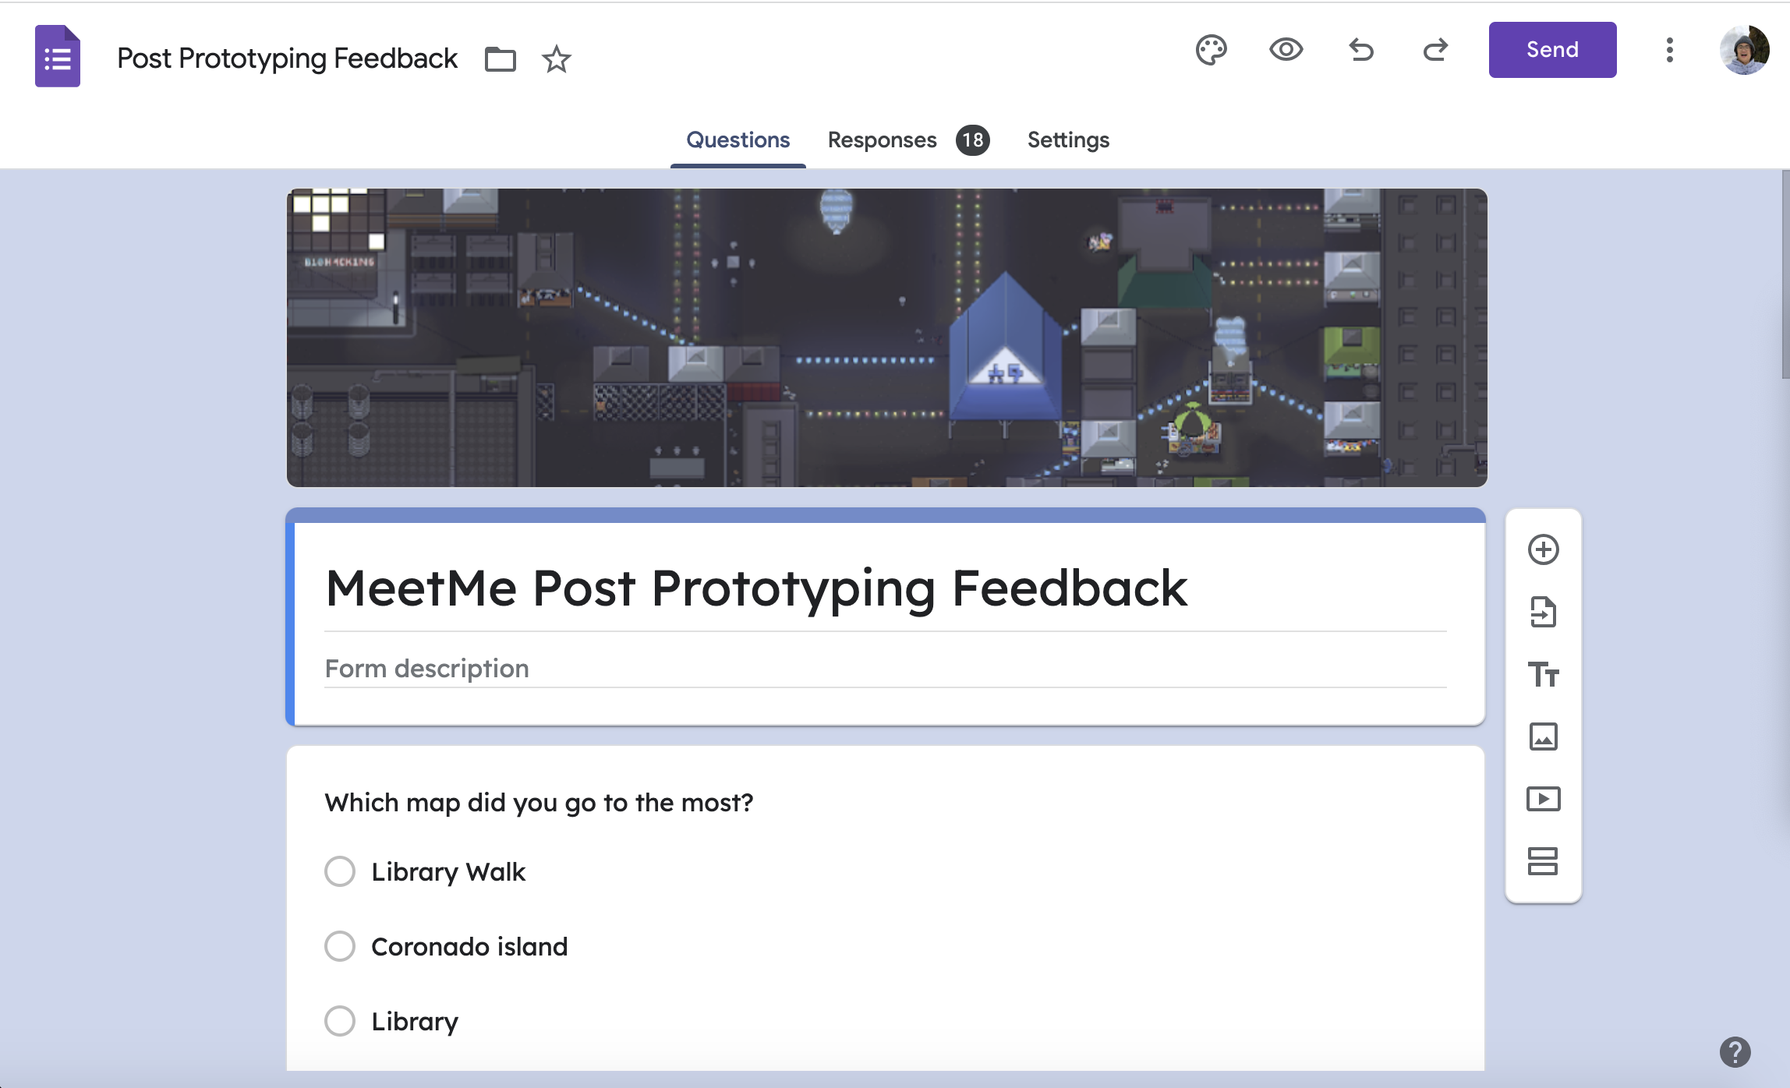Open the customize theme palette
The width and height of the screenshot is (1790, 1088).
pos(1211,50)
